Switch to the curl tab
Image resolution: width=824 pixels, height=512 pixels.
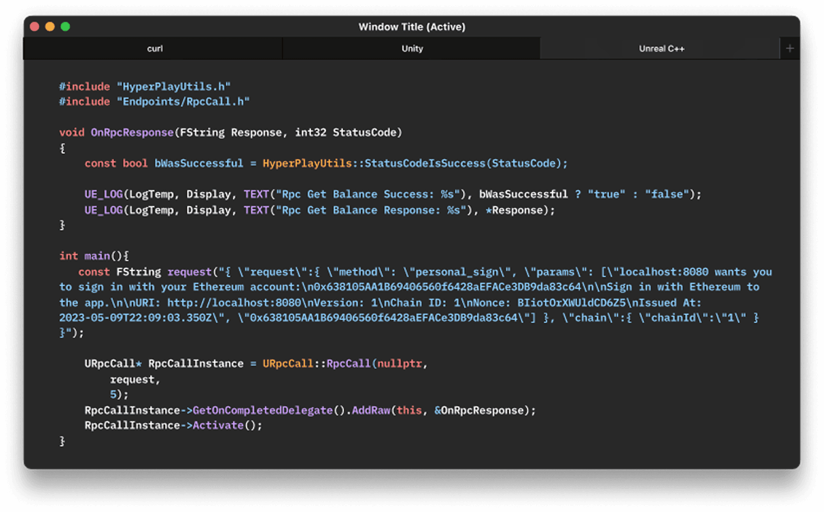tap(154, 48)
